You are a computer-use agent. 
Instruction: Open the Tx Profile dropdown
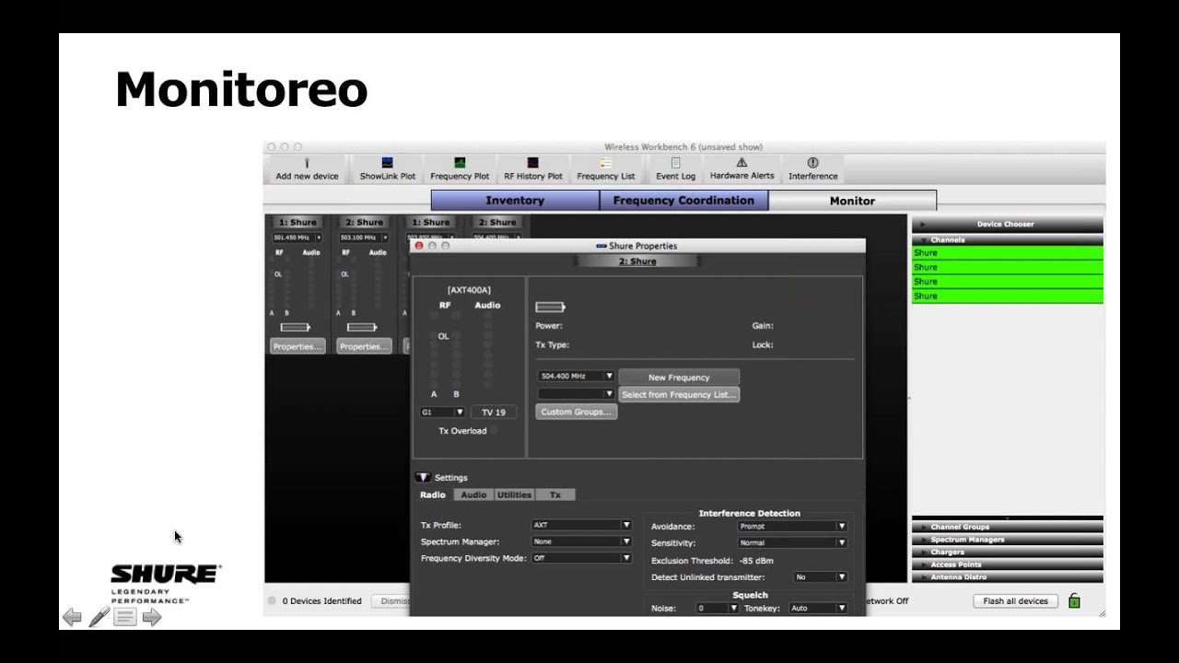(x=581, y=525)
